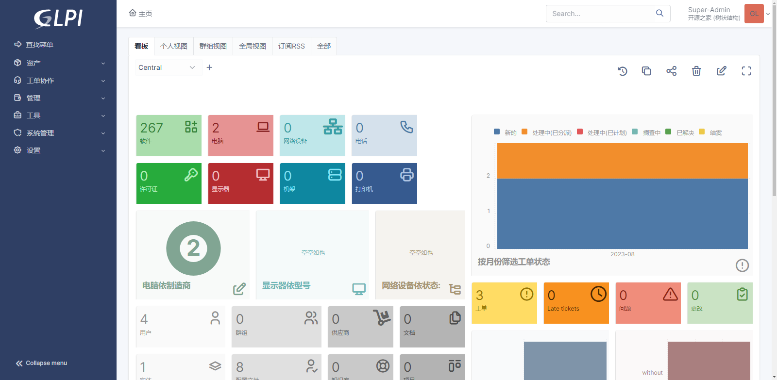Open the 机架 rack card
The height and width of the screenshot is (380, 777).
click(313, 183)
